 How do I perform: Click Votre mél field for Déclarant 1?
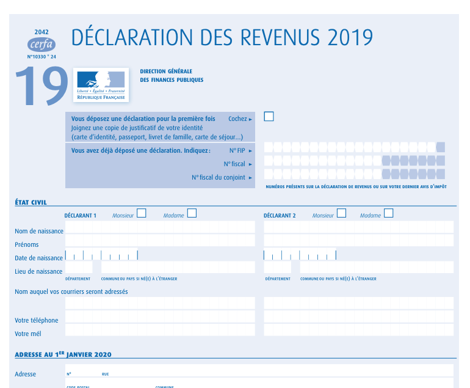[x=160, y=330]
